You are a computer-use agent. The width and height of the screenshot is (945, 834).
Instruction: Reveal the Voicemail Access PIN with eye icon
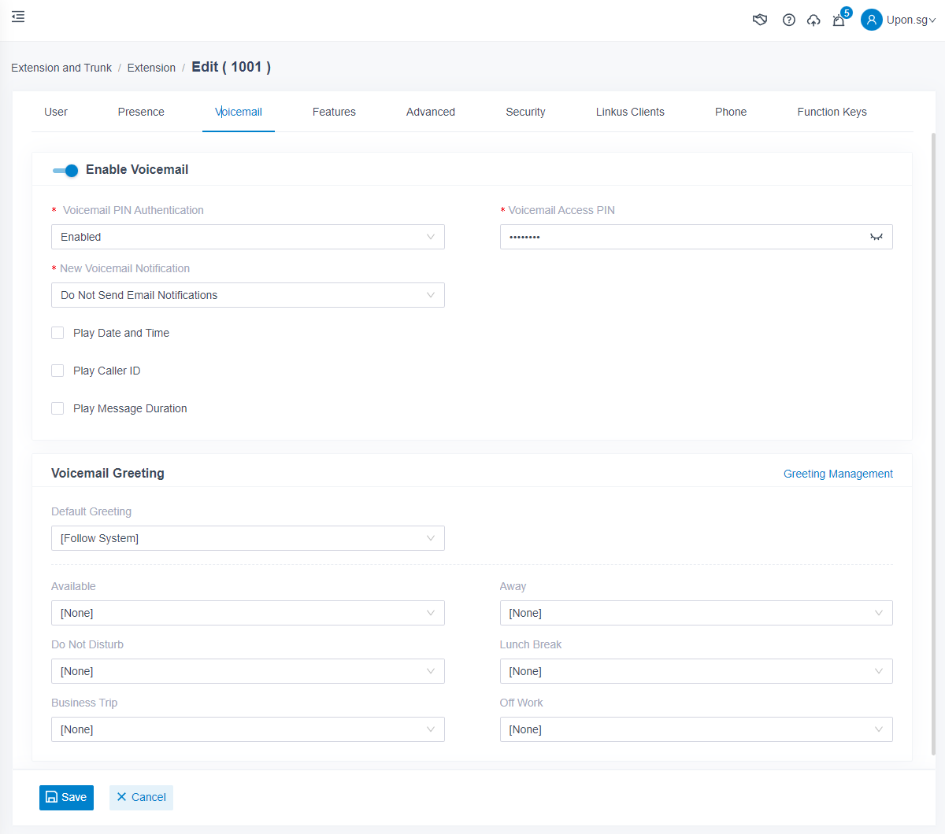[x=876, y=237]
